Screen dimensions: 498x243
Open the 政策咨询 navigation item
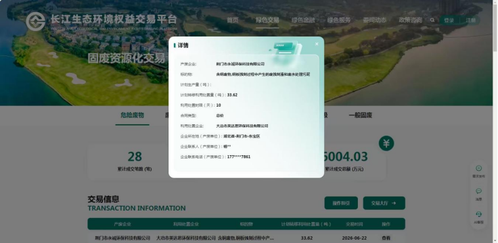click(410, 20)
